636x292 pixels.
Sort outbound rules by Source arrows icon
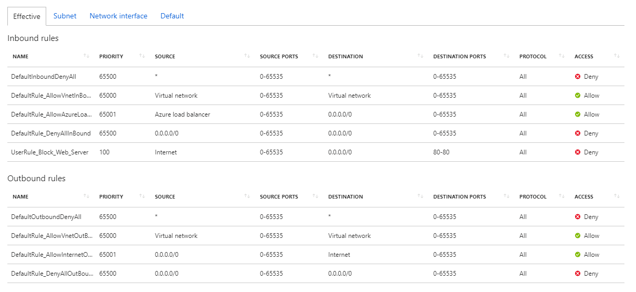[x=247, y=196]
